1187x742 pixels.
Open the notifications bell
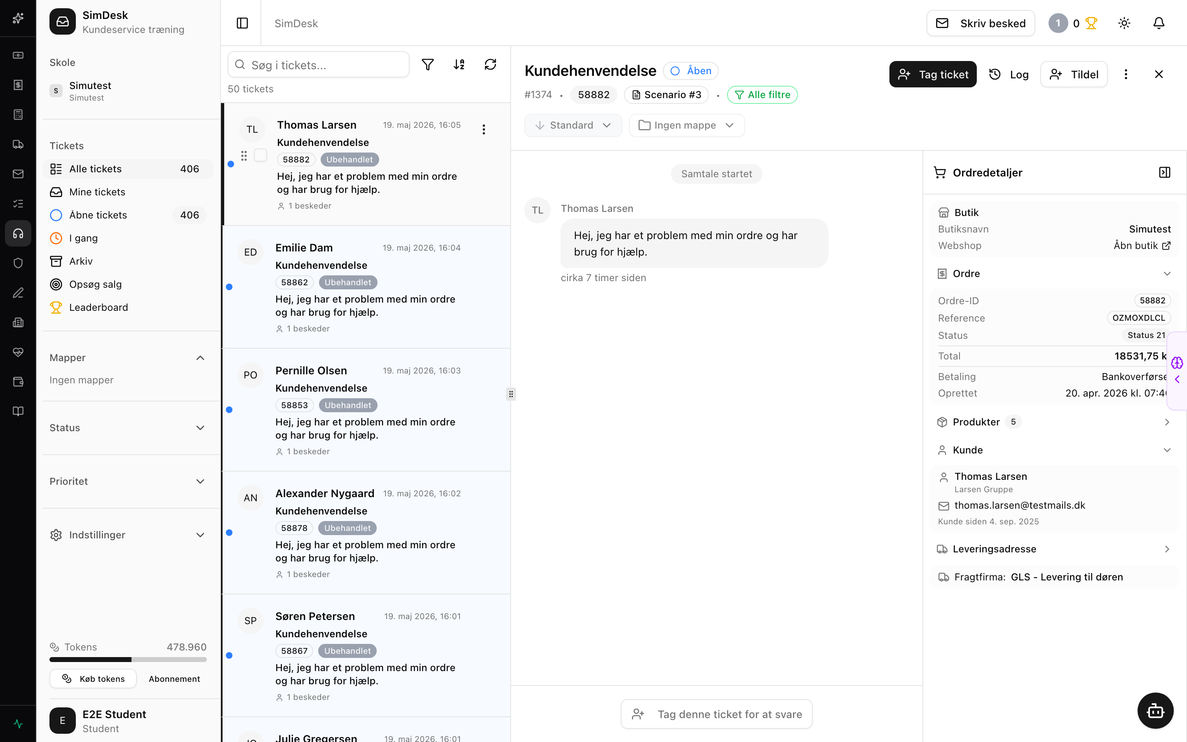tap(1159, 23)
